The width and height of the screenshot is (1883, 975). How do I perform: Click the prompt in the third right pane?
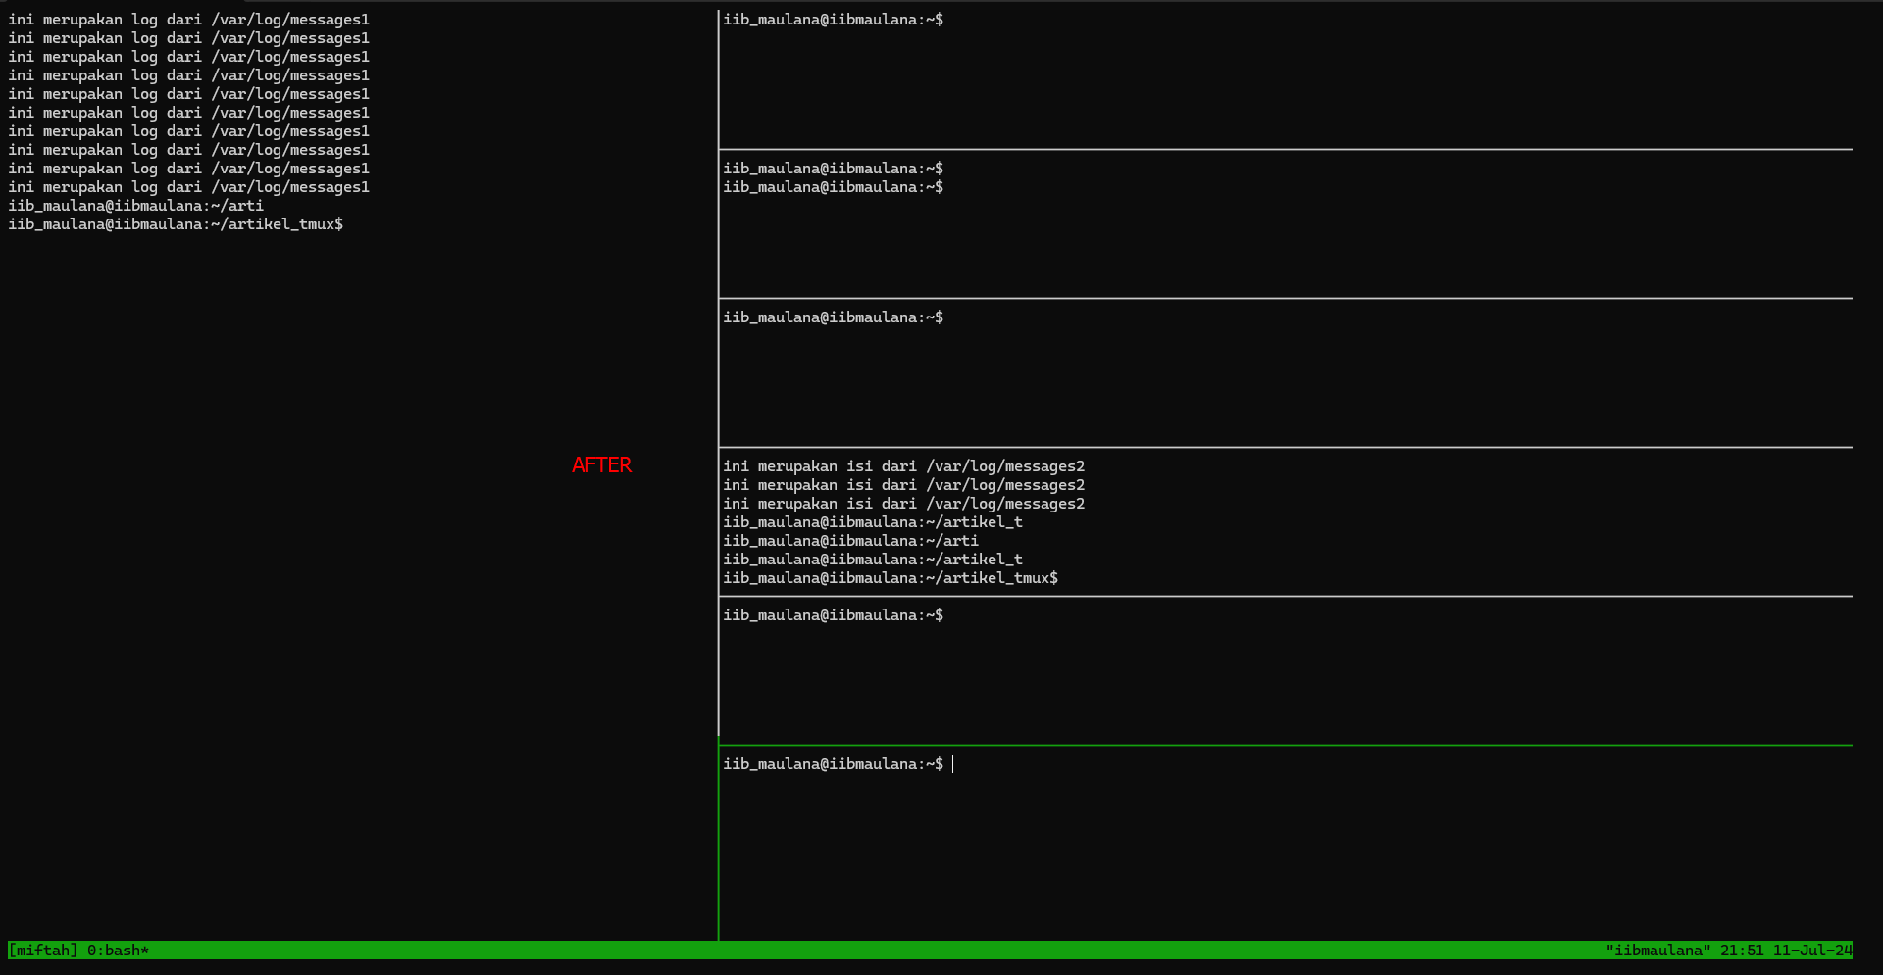(833, 317)
